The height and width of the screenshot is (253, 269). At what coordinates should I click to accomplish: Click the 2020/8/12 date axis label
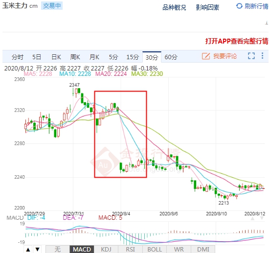(x=255, y=214)
